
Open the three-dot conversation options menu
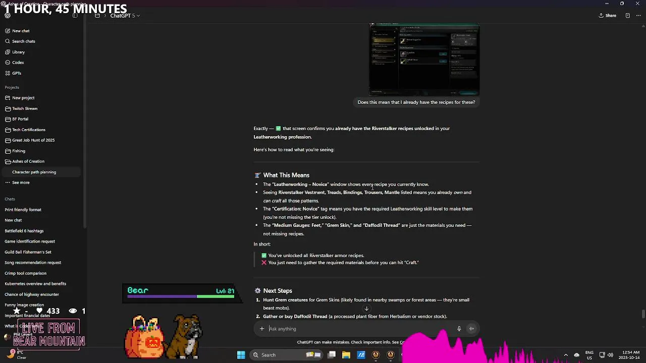coord(638,16)
